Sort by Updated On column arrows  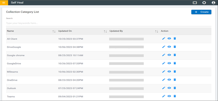click(105, 31)
